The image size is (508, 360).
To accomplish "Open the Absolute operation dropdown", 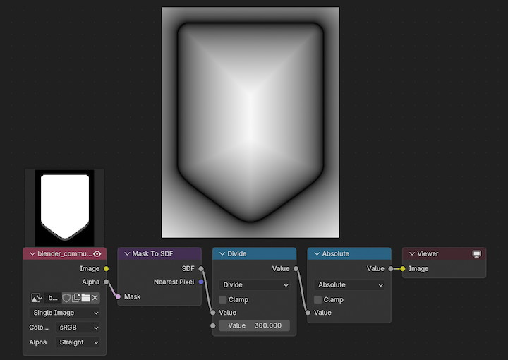I will pos(350,285).
